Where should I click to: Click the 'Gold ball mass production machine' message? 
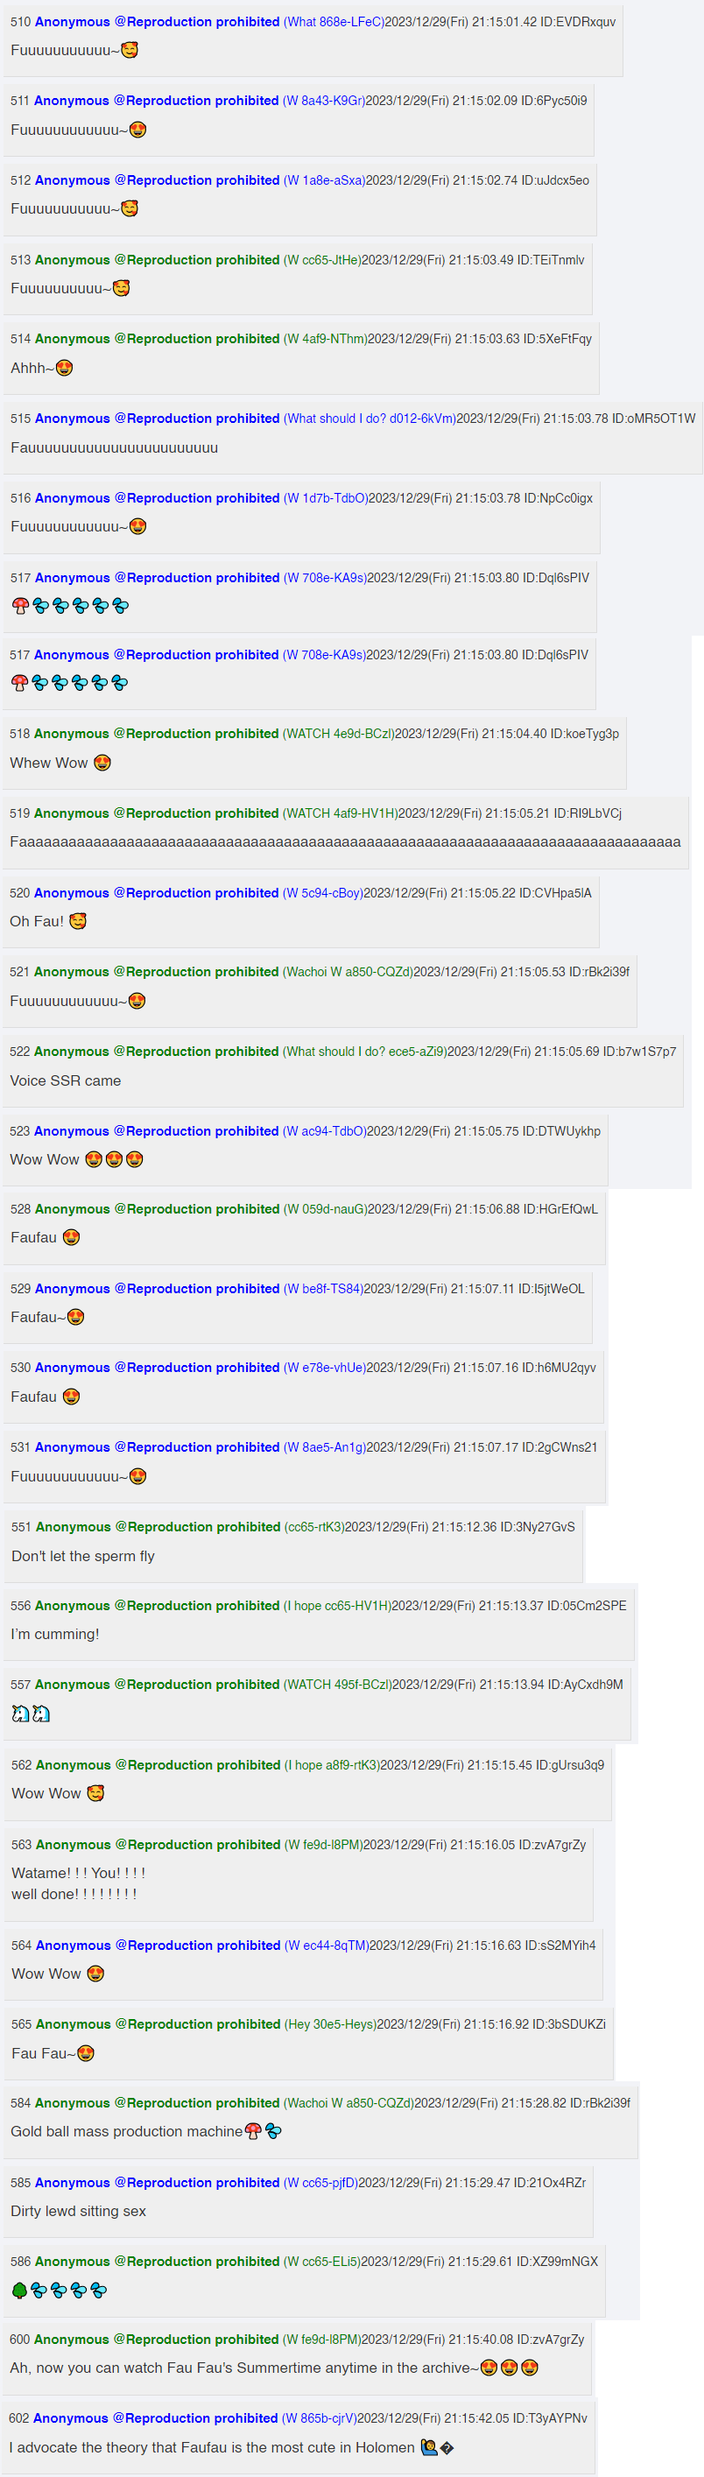pos(126,2132)
